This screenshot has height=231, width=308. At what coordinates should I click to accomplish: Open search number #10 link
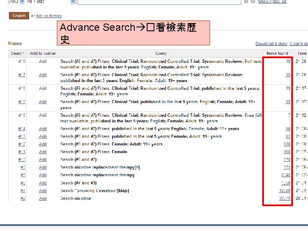(x=22, y=160)
